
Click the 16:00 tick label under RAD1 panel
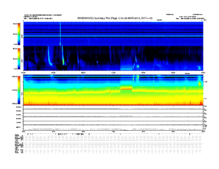click(143, 73)
